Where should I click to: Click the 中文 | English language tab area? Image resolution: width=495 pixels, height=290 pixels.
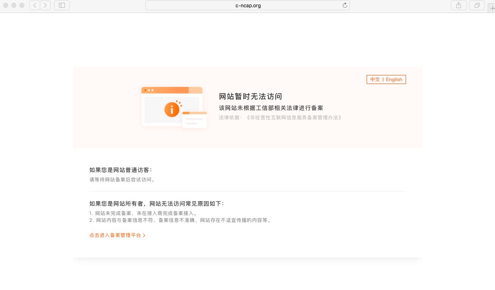point(386,79)
